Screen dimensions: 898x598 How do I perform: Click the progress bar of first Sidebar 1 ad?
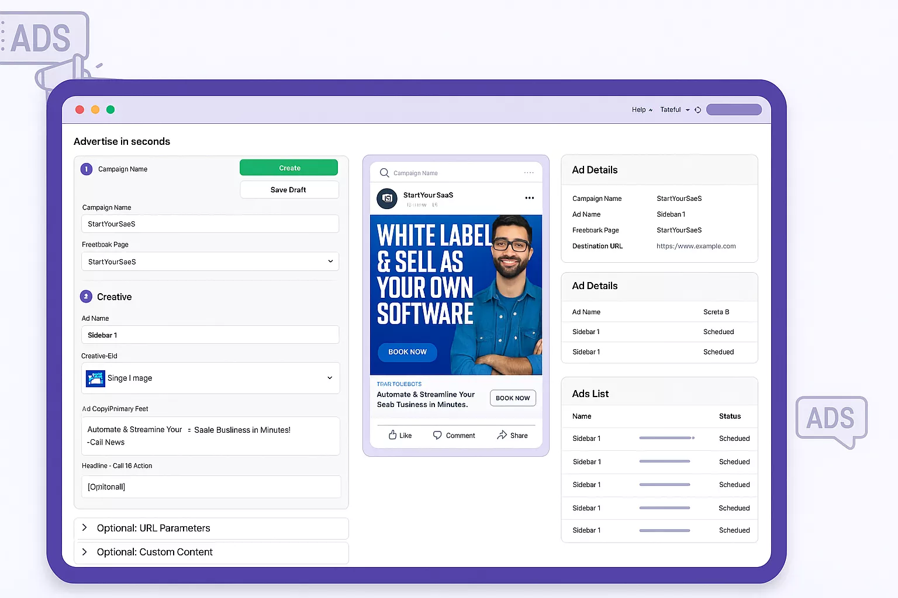point(666,438)
